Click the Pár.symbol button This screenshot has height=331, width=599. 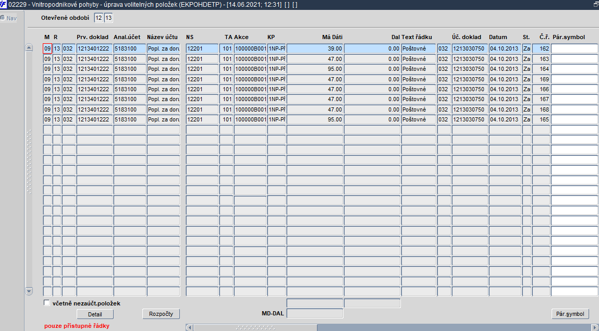tap(570, 314)
